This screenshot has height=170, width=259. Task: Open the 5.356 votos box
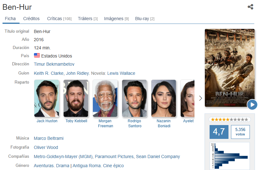pyautogui.click(x=240, y=132)
